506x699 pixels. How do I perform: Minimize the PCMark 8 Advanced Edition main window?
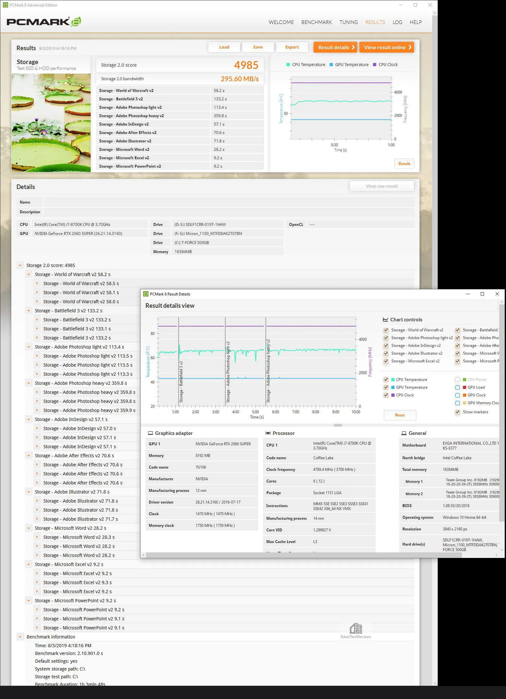pyautogui.click(x=401, y=5)
